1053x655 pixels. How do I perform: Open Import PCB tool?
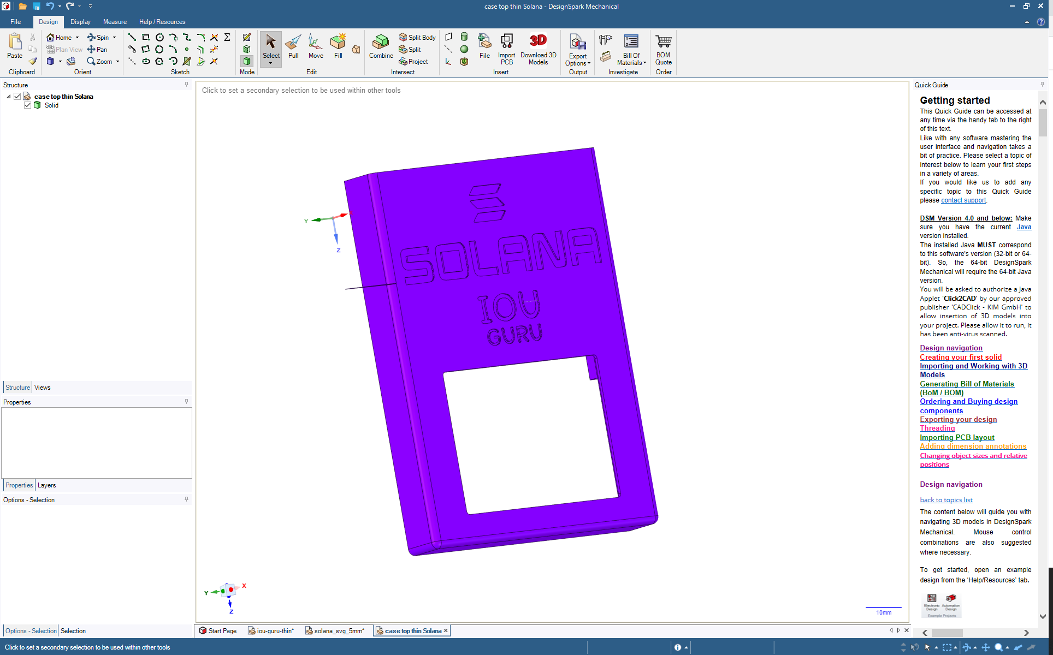pos(506,48)
